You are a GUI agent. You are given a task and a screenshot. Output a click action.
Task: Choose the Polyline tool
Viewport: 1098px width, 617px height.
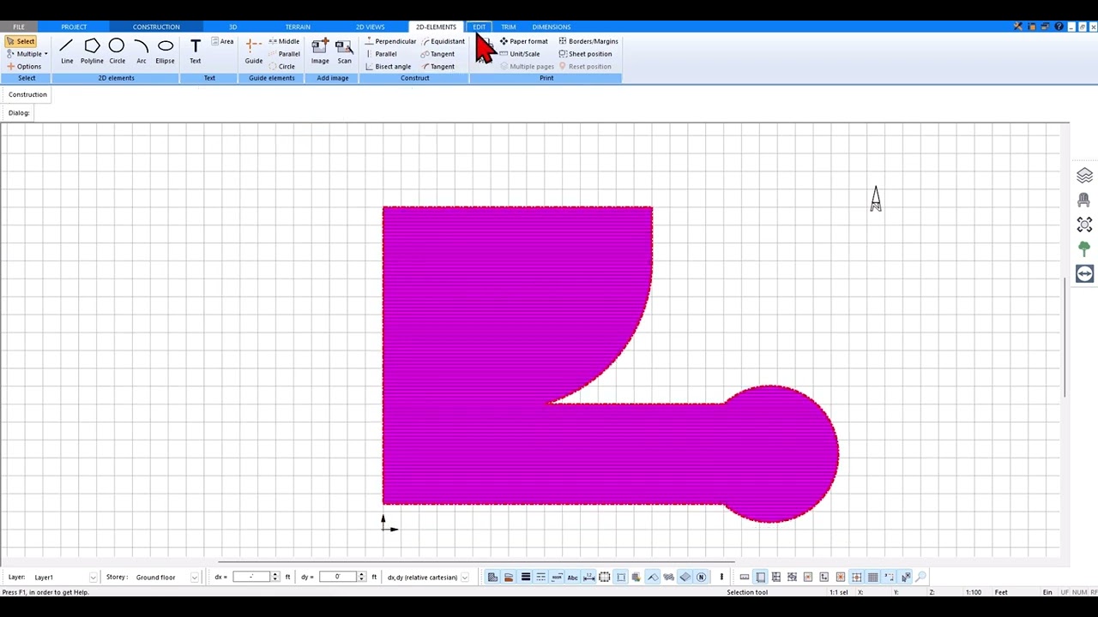[x=92, y=51]
